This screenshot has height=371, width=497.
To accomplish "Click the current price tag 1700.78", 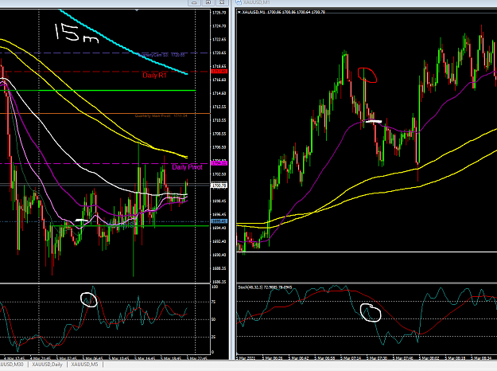I will pos(219,185).
